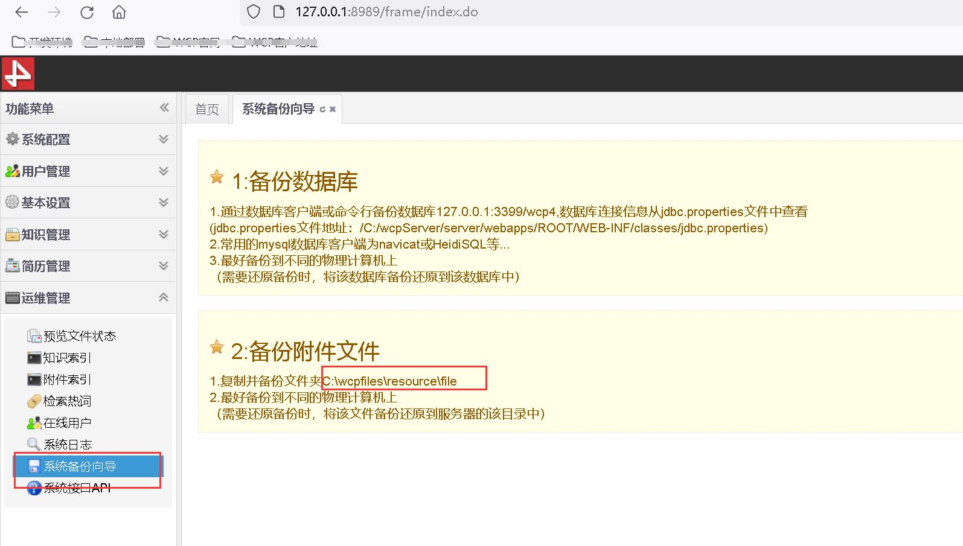The width and height of the screenshot is (963, 546).
Task: Select the 系统备份向导 tab
Action: point(278,109)
